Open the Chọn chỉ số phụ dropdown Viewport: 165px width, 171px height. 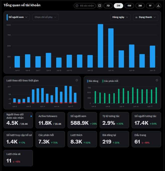tap(45, 17)
